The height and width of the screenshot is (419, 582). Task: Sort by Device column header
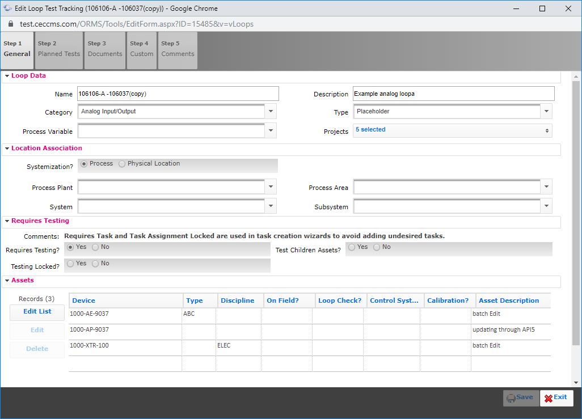(x=126, y=301)
